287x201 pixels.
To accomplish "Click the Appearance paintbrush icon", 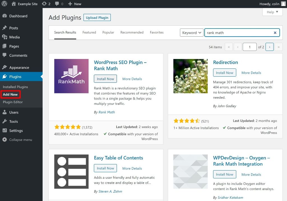I will (4, 67).
